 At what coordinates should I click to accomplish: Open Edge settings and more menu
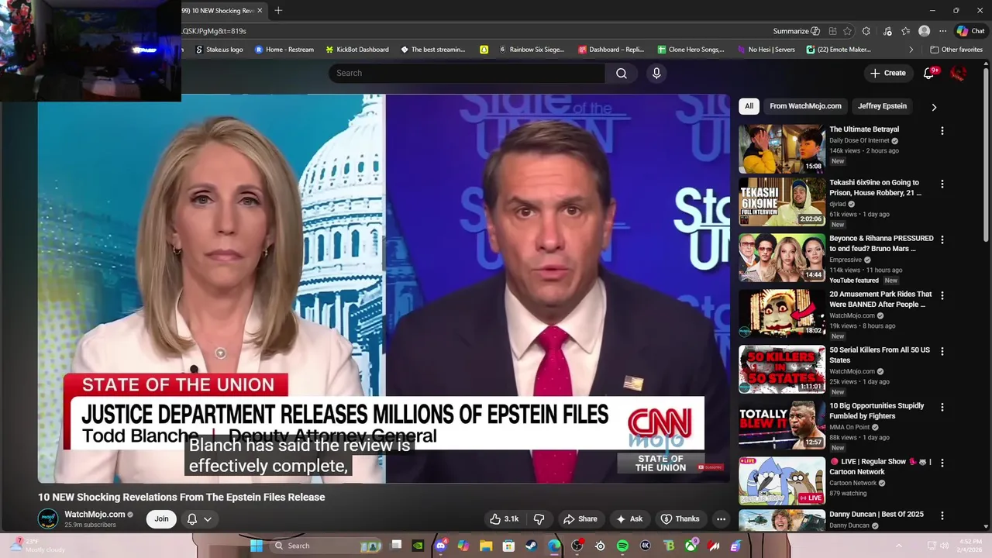[x=942, y=31]
